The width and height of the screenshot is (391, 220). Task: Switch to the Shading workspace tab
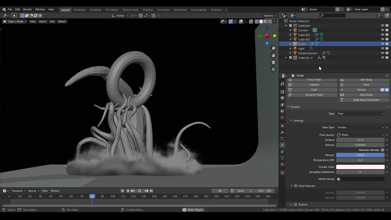[x=148, y=10]
